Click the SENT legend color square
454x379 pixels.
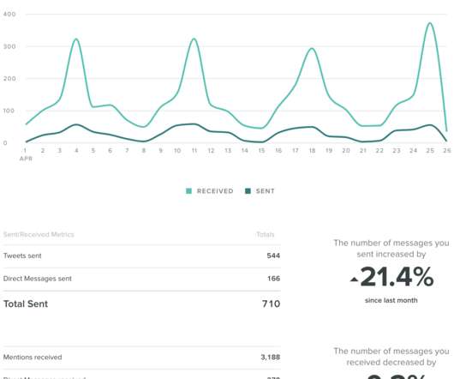(x=248, y=191)
